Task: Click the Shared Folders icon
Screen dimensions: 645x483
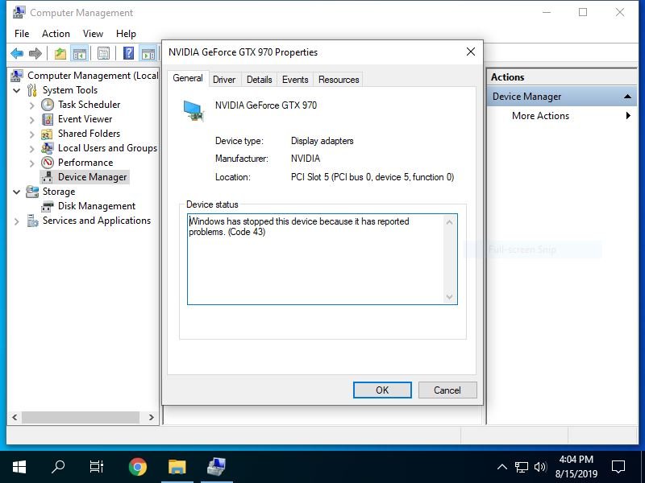Action: coord(47,134)
